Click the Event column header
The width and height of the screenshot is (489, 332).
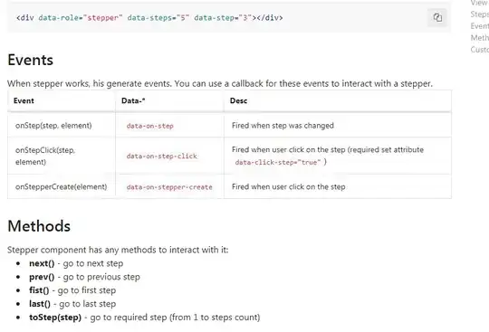(x=24, y=101)
